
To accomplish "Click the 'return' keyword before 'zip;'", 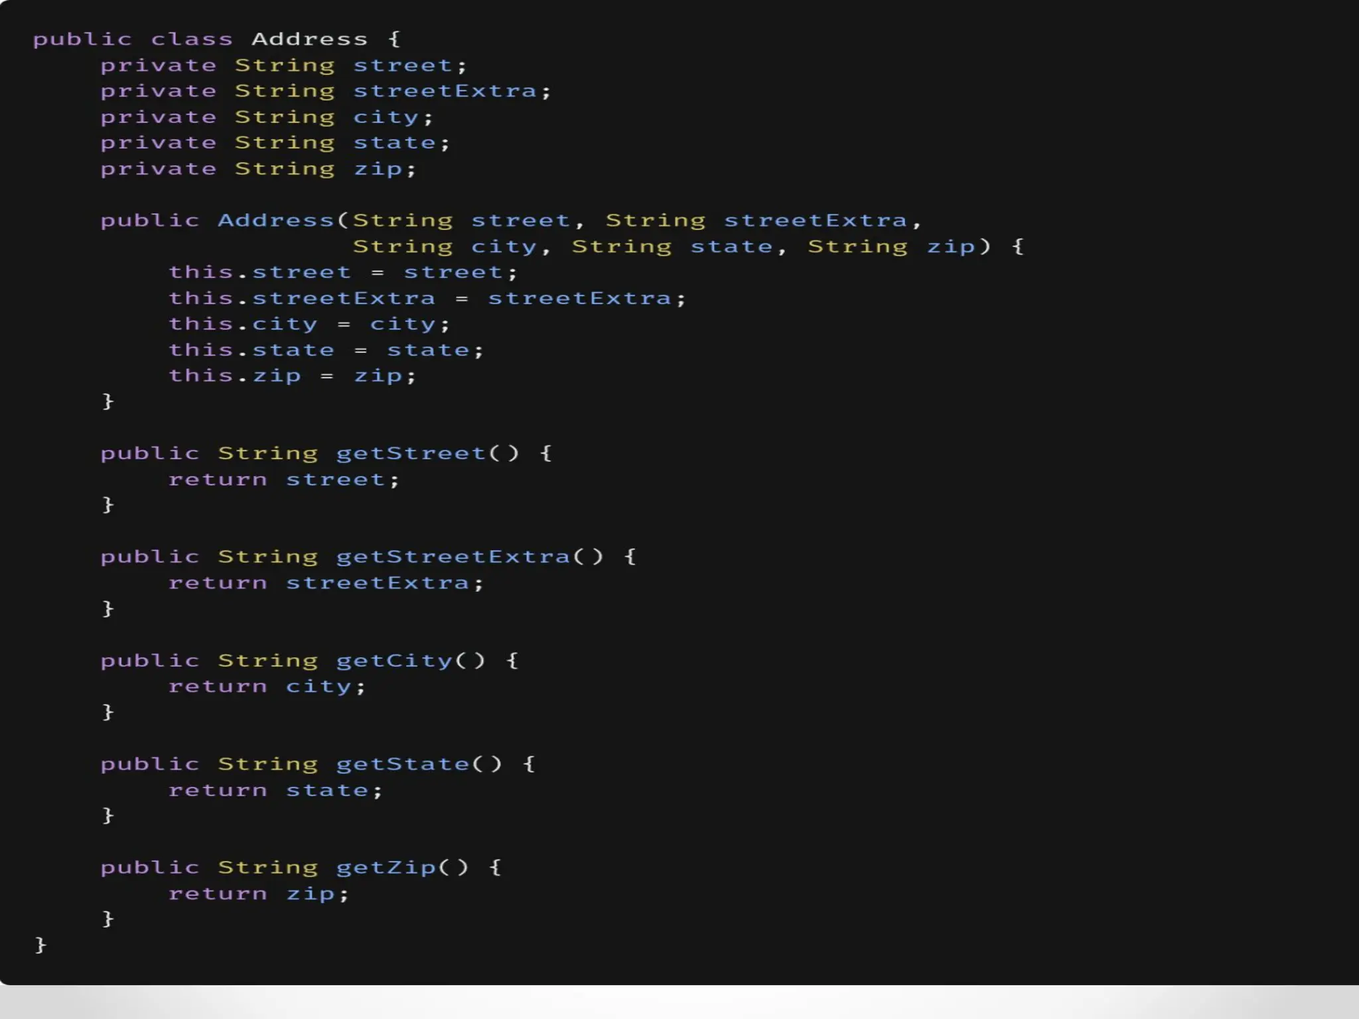I will coord(218,894).
